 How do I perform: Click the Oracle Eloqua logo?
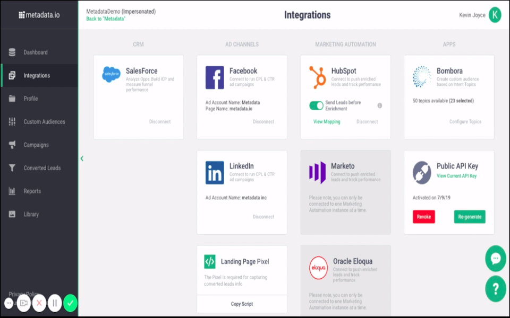click(318, 268)
